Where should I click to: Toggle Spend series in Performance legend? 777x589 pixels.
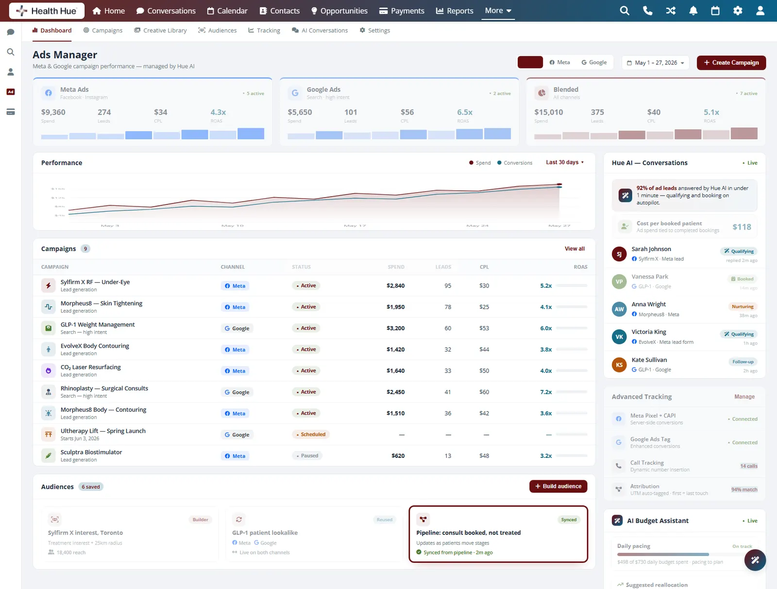pos(480,163)
